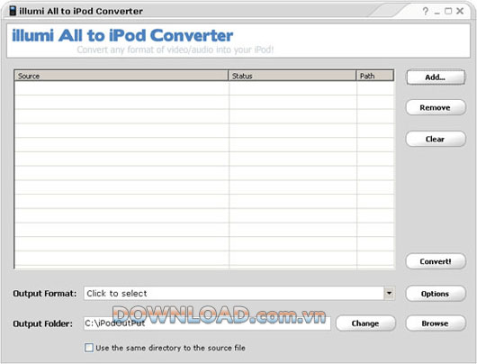This screenshot has width=477, height=364.
Task: Click the 'Output Format:' label
Action: tap(45, 294)
